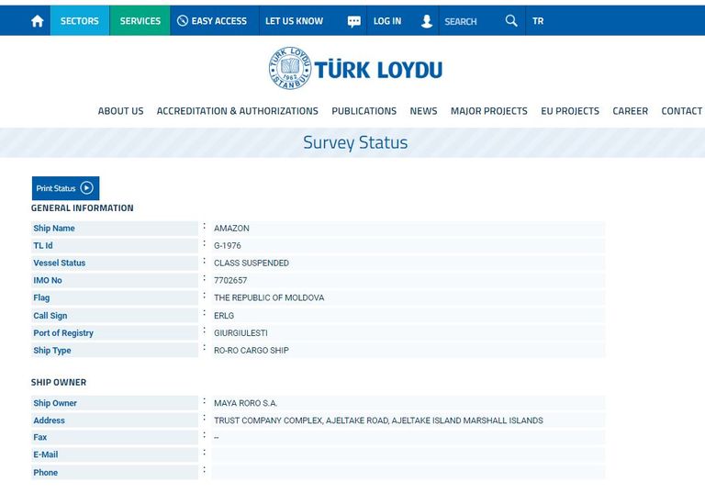The height and width of the screenshot is (493, 705).
Task: Go to the Career page
Action: point(630,111)
